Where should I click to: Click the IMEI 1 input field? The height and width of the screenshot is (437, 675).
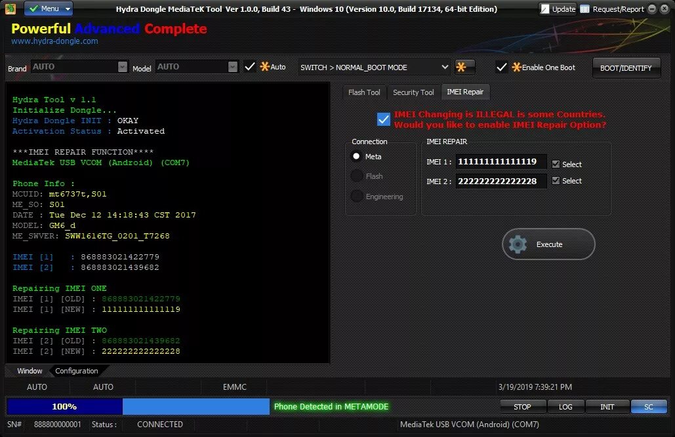pos(501,162)
